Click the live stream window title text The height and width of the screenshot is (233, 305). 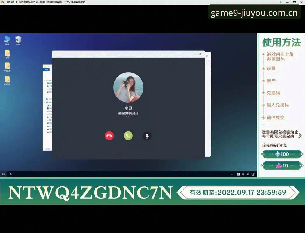(46, 2)
